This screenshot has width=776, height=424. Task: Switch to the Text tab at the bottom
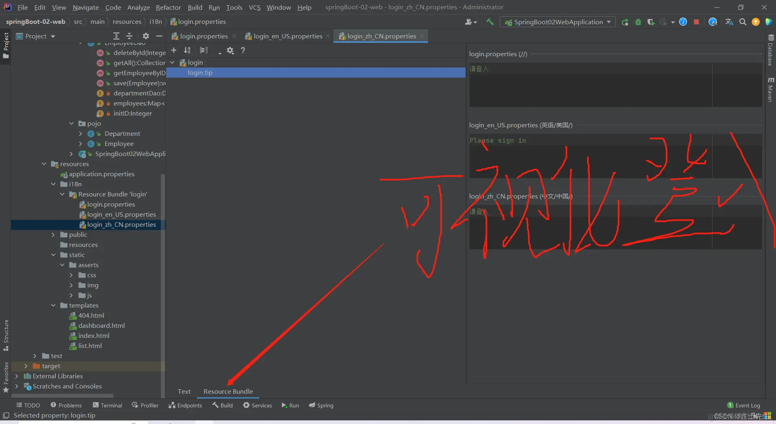pyautogui.click(x=184, y=391)
